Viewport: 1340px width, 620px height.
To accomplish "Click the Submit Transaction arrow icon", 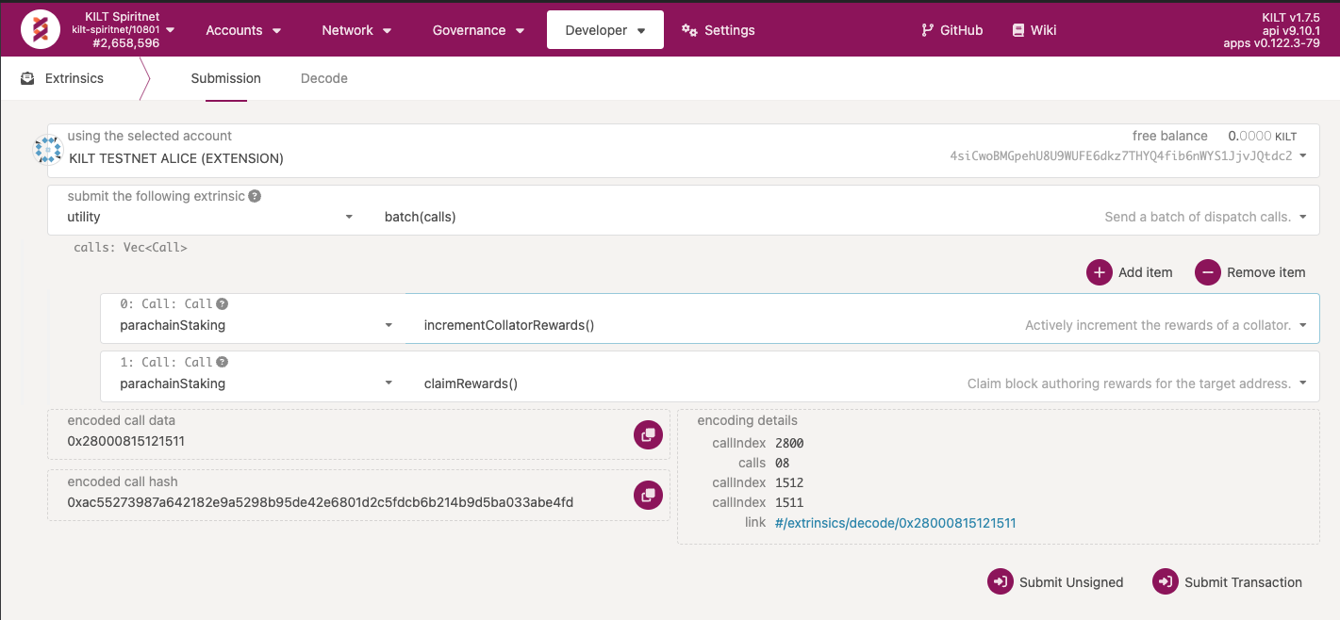I will click(1166, 581).
